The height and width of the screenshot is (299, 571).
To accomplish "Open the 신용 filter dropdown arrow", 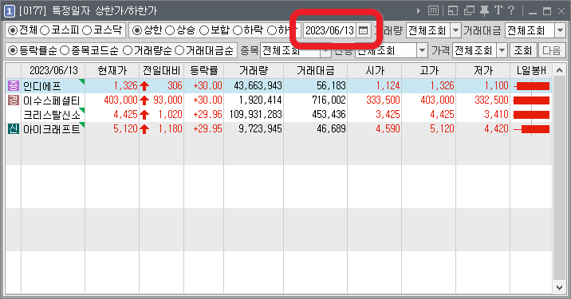I will point(422,50).
